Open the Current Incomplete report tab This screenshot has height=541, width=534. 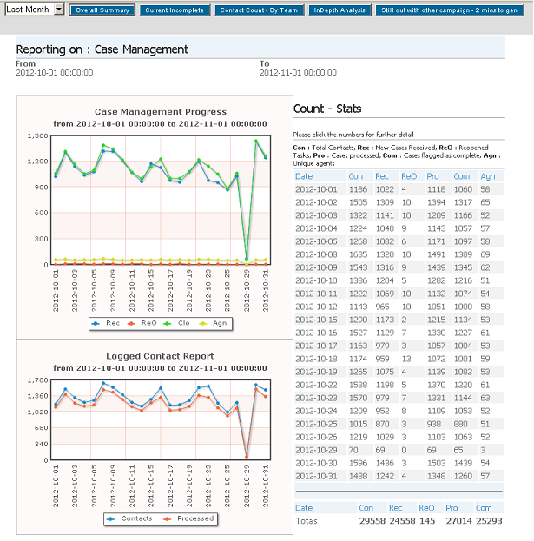coord(175,10)
